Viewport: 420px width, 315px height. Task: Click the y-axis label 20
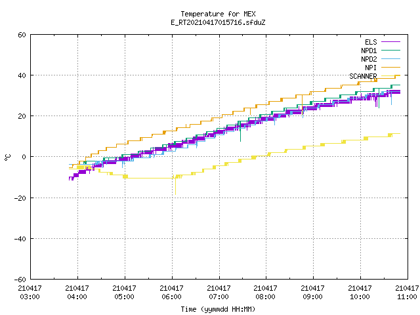click(22, 116)
